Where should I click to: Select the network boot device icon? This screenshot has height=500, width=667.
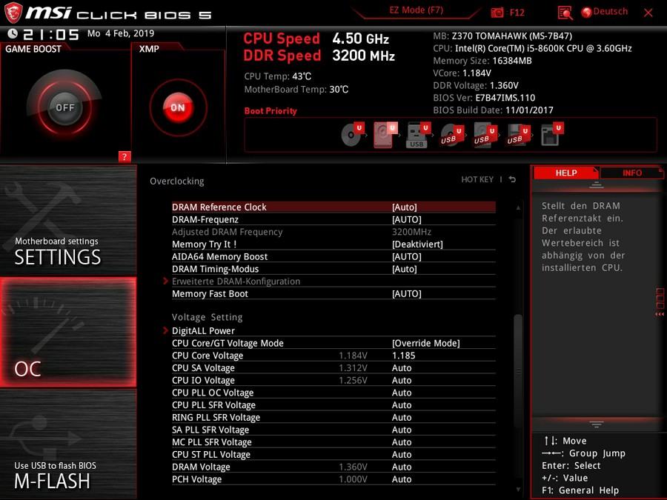551,134
